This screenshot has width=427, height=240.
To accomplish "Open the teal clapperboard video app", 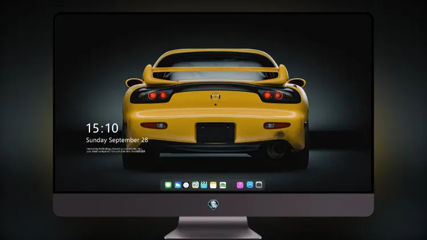I will click(204, 185).
